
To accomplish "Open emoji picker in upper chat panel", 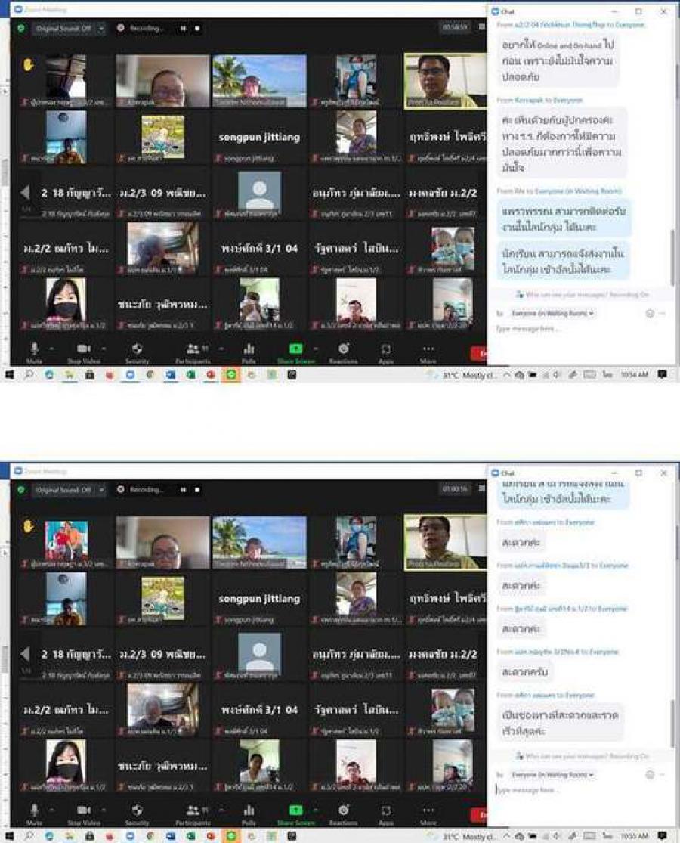I will 649,313.
